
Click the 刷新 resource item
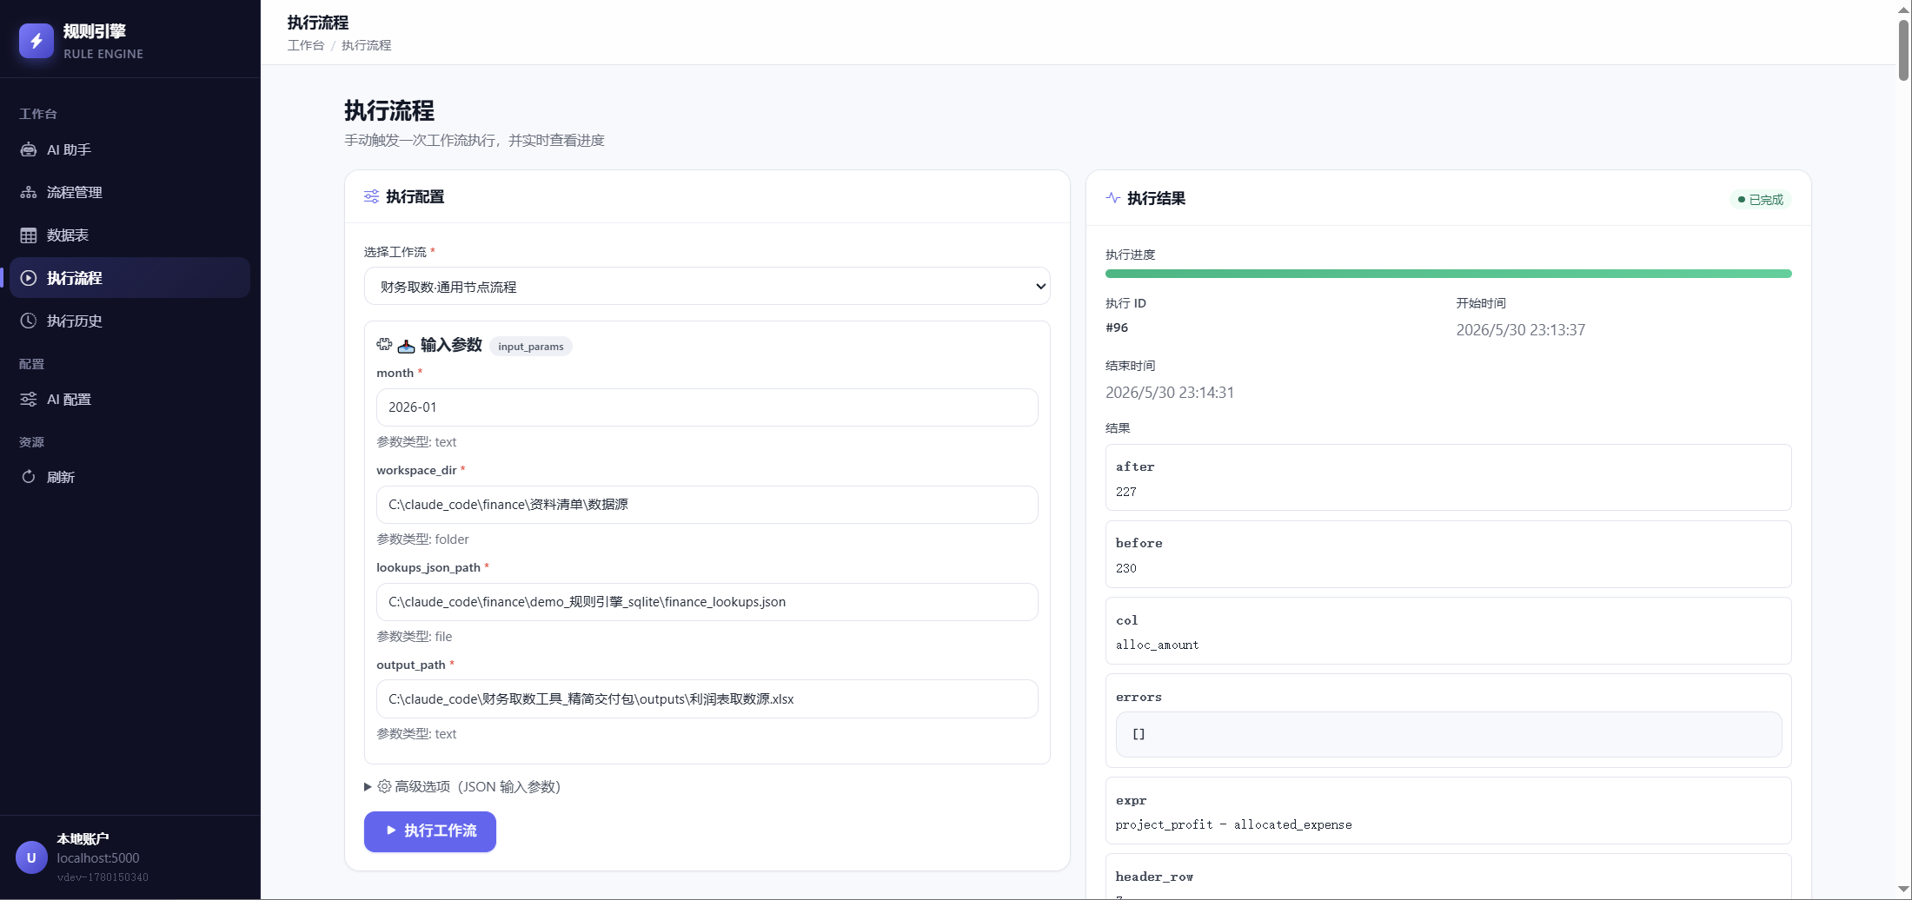(129, 477)
